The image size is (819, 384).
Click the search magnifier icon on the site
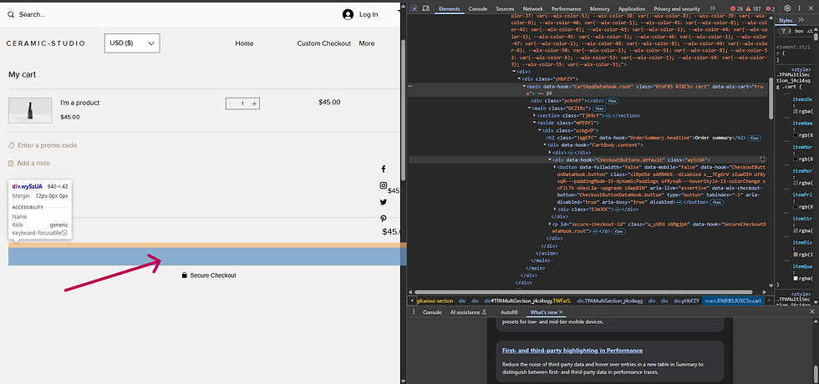point(11,15)
